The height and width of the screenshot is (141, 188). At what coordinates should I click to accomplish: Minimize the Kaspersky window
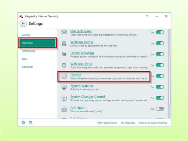157,16
